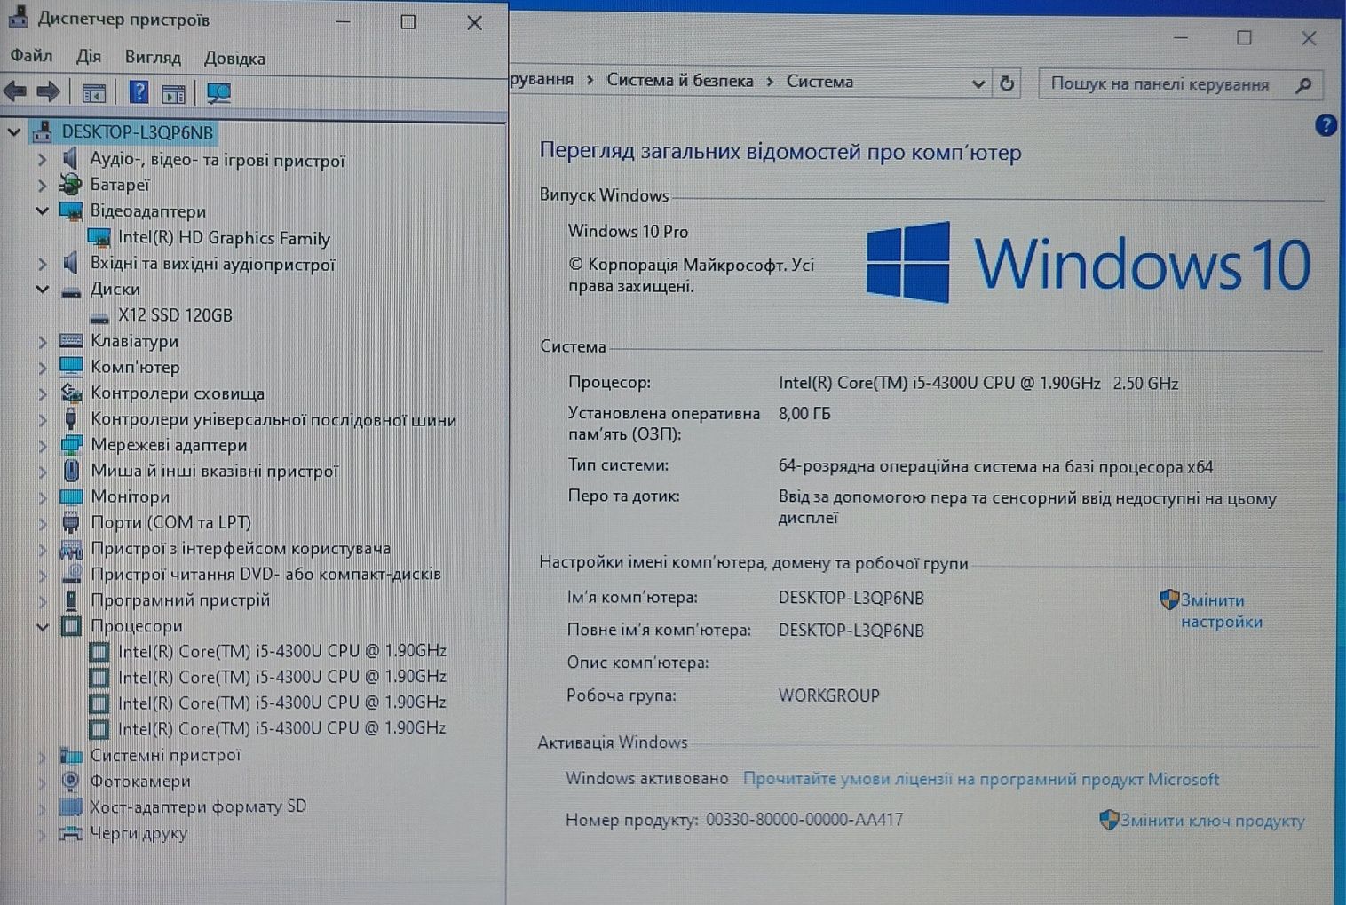Open the Дія menu

point(89,57)
